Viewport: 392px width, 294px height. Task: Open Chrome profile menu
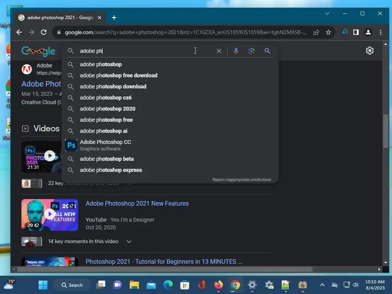click(x=368, y=32)
